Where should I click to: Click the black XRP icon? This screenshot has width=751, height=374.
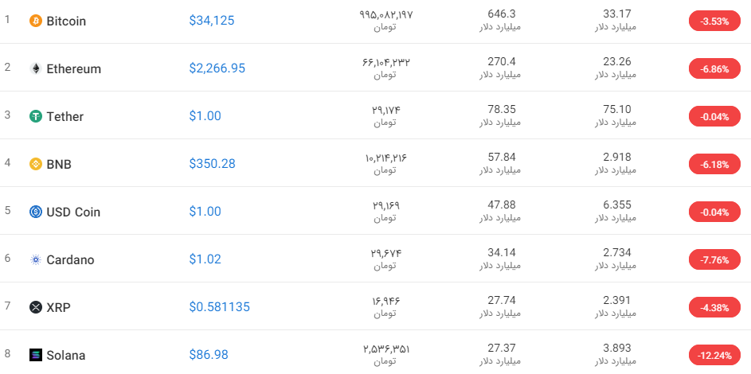36,307
